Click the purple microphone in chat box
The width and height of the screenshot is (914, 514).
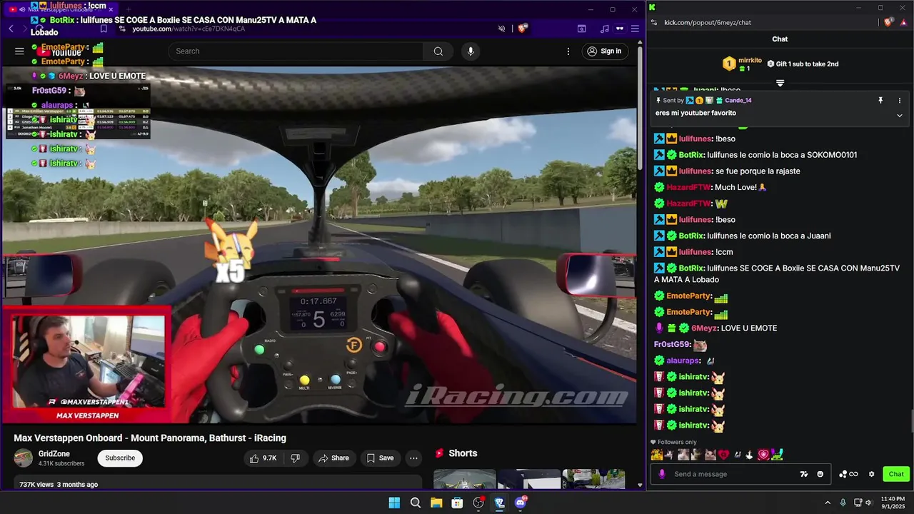662,474
